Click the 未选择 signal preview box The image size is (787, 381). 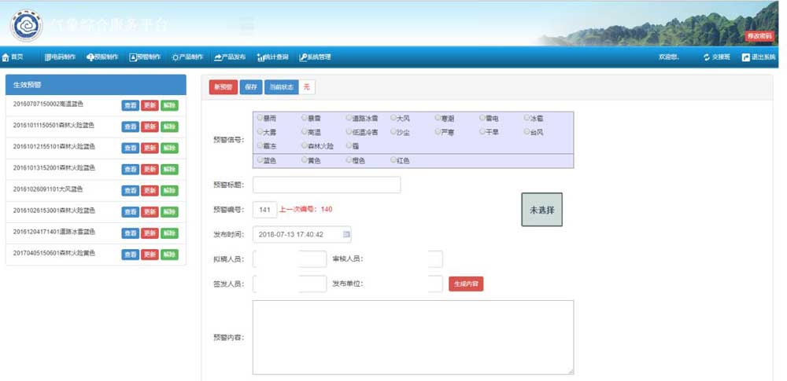[x=541, y=210]
